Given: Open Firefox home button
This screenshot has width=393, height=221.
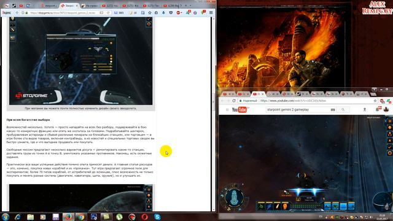Looking at the screenshot, I should click(157, 12).
